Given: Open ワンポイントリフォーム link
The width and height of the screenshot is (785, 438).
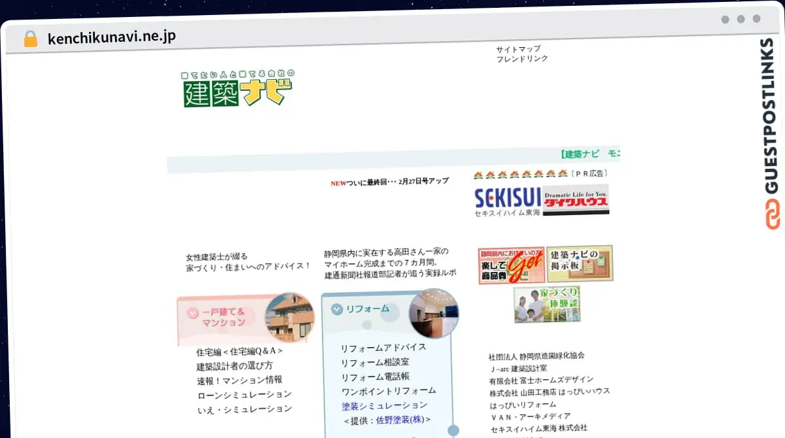Looking at the screenshot, I should tap(389, 391).
